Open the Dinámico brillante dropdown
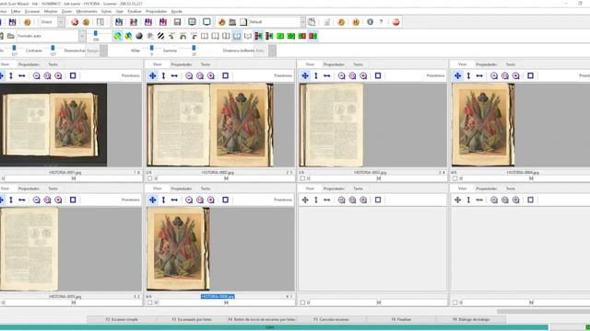 (x=273, y=51)
